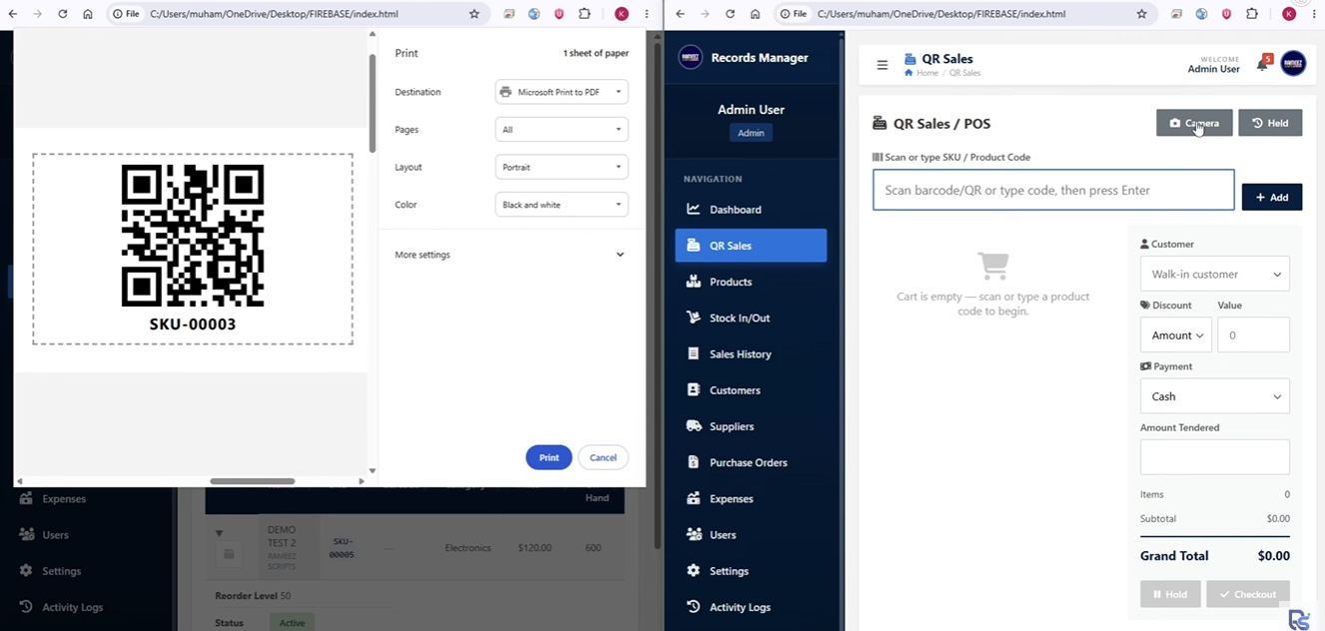Image resolution: width=1325 pixels, height=631 pixels.
Task: Open the Pages dropdown in print dialog
Action: (562, 130)
